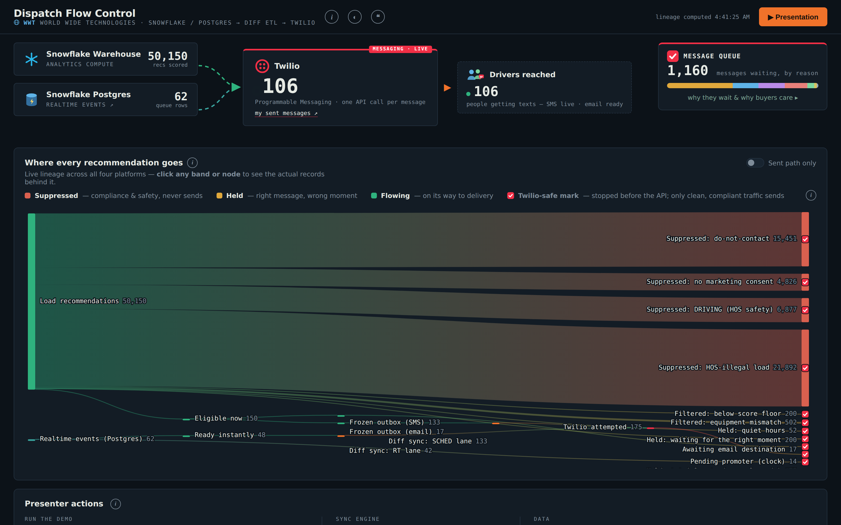Click 'Ready instantly 48' label
Image resolution: width=841 pixels, height=525 pixels.
pyautogui.click(x=230, y=435)
